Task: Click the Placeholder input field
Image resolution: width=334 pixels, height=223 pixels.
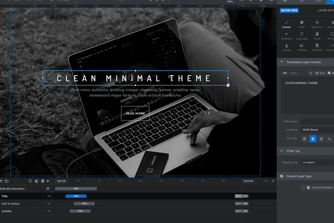Action: [x=317, y=122]
